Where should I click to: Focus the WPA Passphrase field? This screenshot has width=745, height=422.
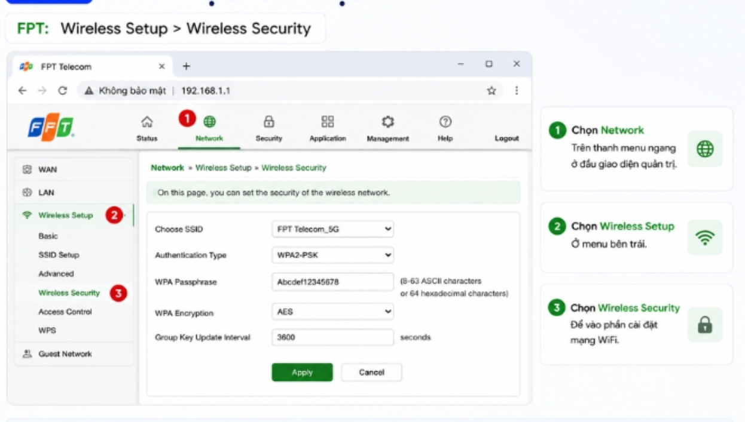tap(332, 282)
